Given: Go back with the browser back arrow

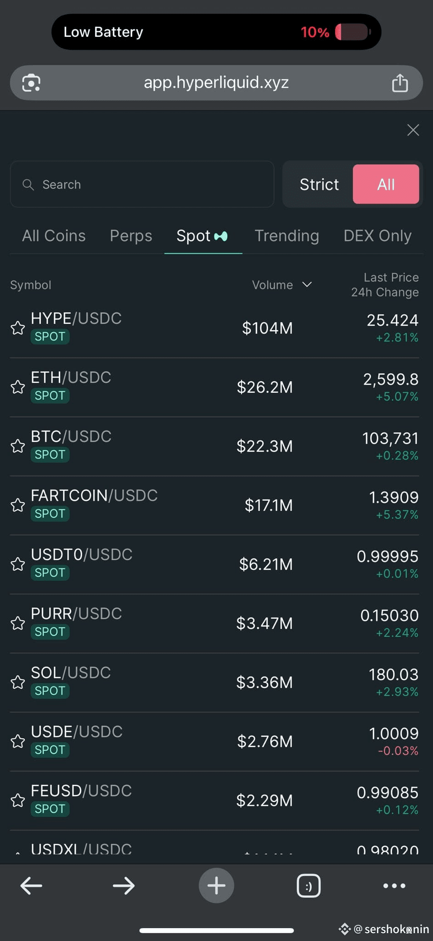Looking at the screenshot, I should (x=31, y=885).
